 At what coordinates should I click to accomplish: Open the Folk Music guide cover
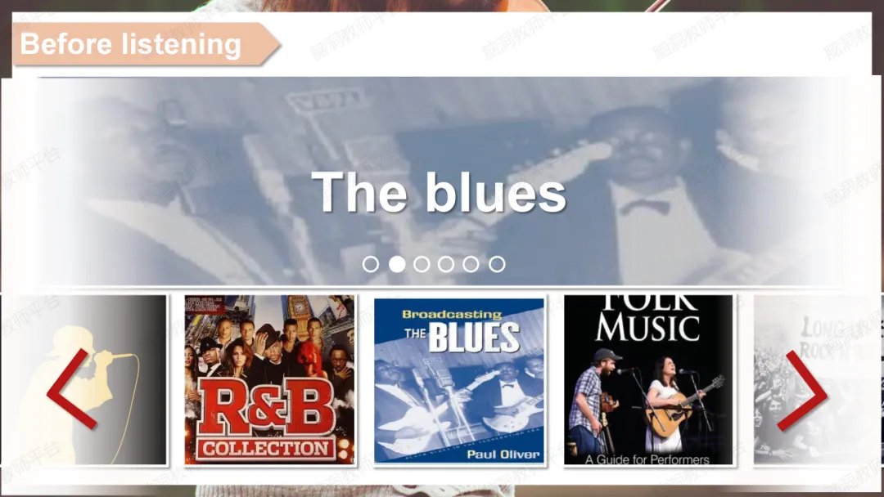pyautogui.click(x=648, y=379)
